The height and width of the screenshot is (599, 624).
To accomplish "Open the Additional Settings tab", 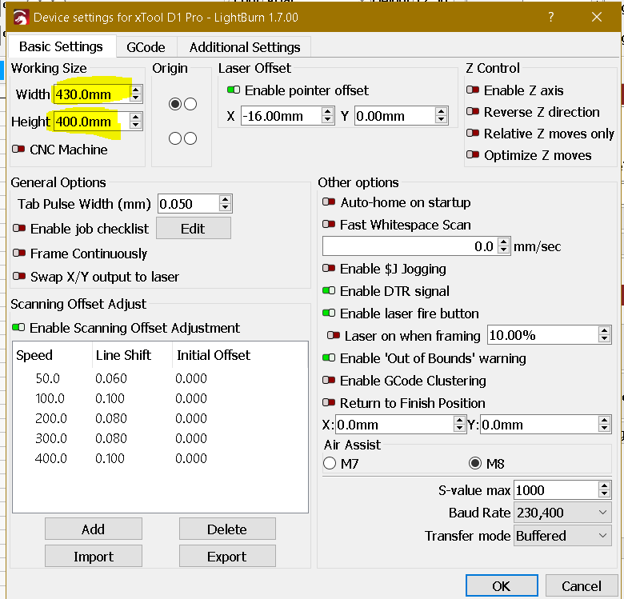I will (244, 47).
